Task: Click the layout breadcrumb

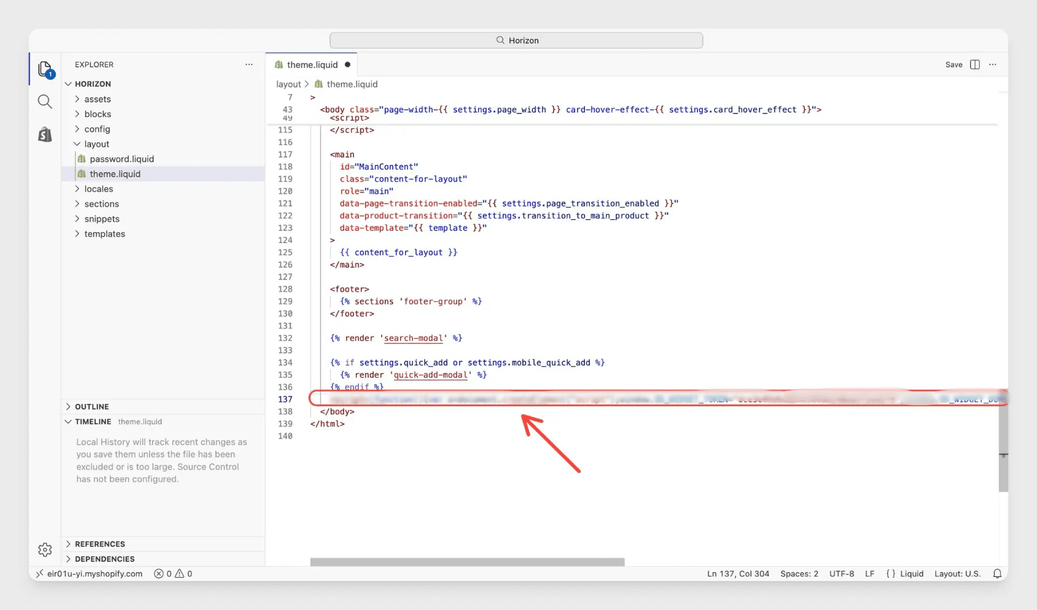Action: tap(288, 84)
